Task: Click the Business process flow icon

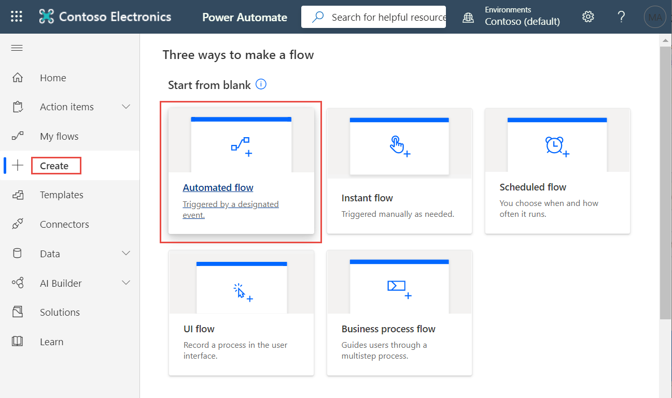Action: [x=400, y=289]
